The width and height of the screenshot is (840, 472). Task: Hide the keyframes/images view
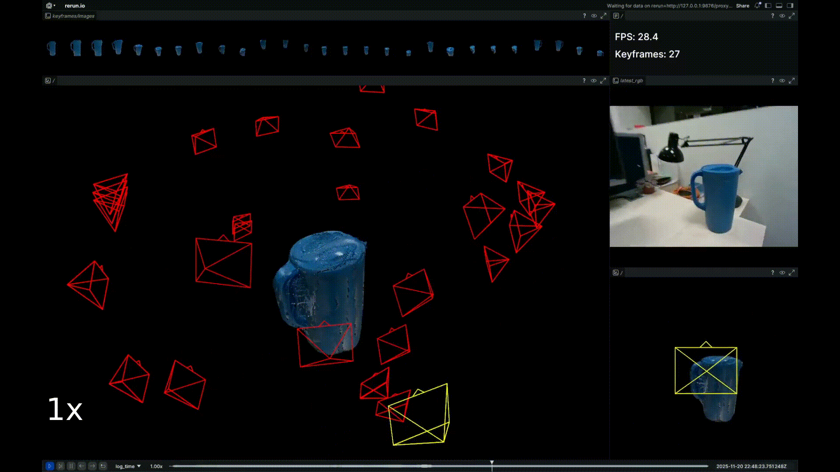[594, 16]
